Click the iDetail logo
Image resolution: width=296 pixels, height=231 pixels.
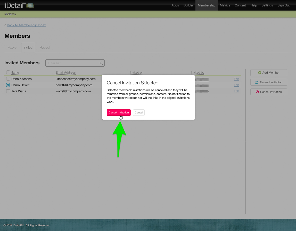tap(19, 5)
